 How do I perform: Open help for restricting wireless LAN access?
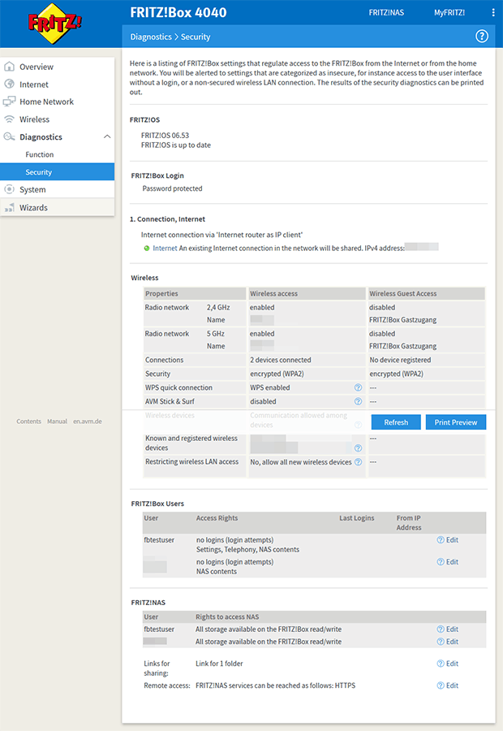358,462
